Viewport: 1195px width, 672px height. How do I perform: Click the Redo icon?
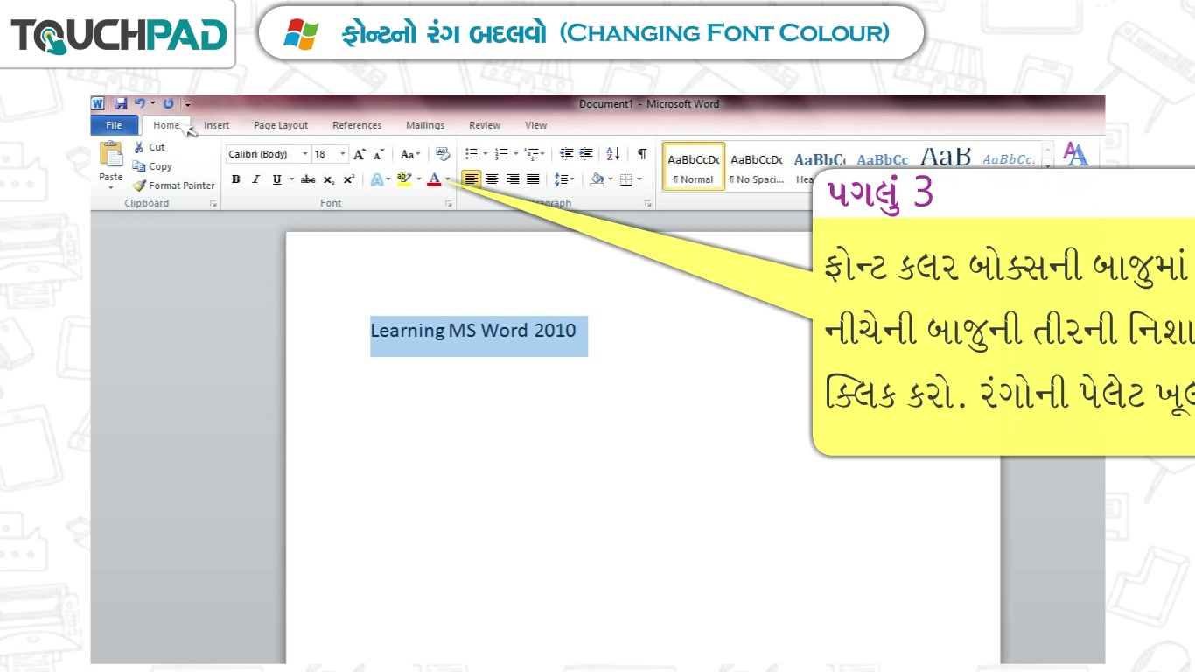pyautogui.click(x=169, y=103)
